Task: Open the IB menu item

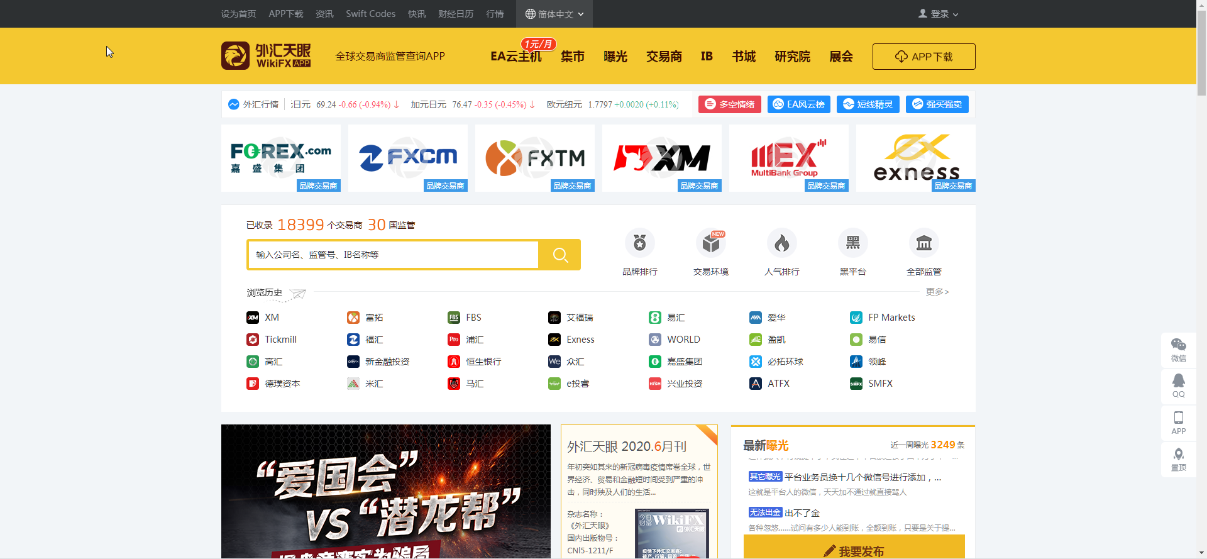Action: 707,57
